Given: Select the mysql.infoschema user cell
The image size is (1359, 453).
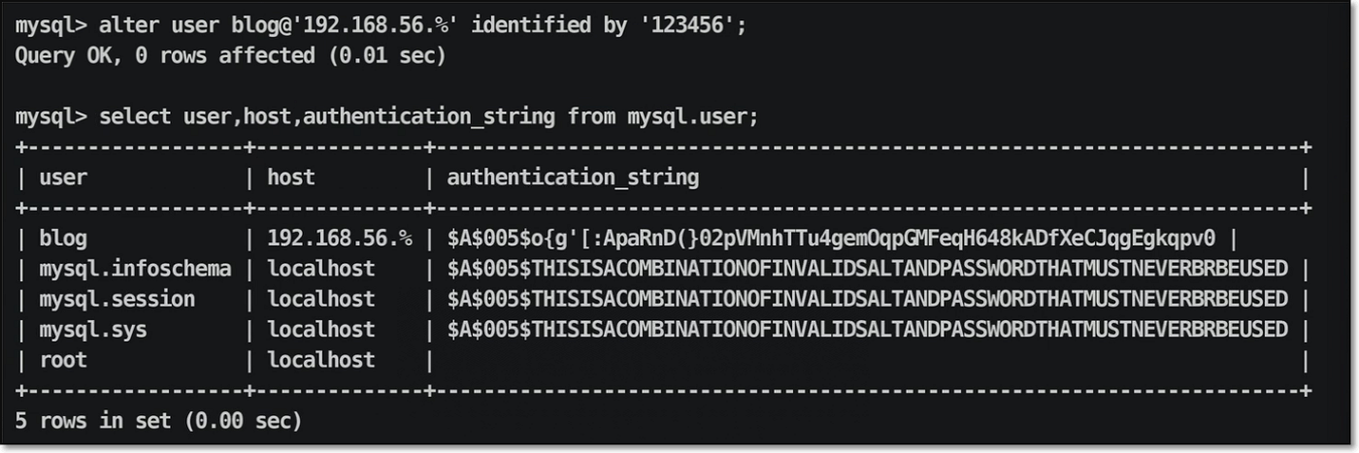Looking at the screenshot, I should tap(135, 269).
